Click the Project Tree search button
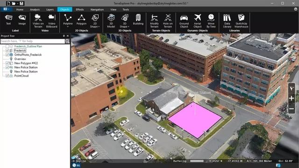Image resolution: width=299 pixels, height=168 pixels. [67, 42]
